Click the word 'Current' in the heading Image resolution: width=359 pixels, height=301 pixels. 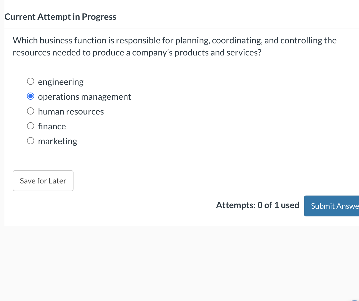20,17
